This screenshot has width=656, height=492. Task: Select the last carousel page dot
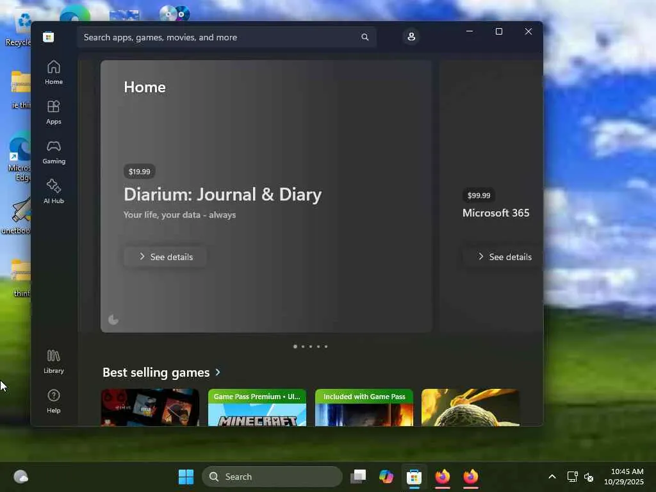(x=326, y=347)
